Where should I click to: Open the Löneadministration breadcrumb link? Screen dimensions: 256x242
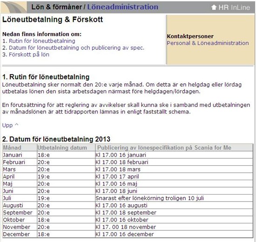pyautogui.click(x=122, y=7)
